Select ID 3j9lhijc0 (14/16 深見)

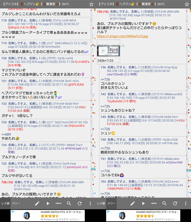tap(22, 27)
